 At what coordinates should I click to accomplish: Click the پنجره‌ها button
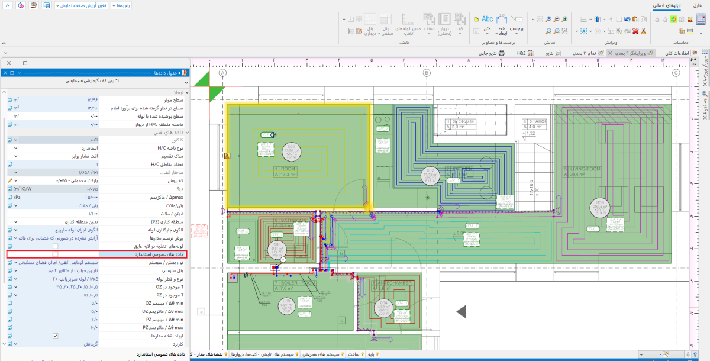click(x=121, y=5)
